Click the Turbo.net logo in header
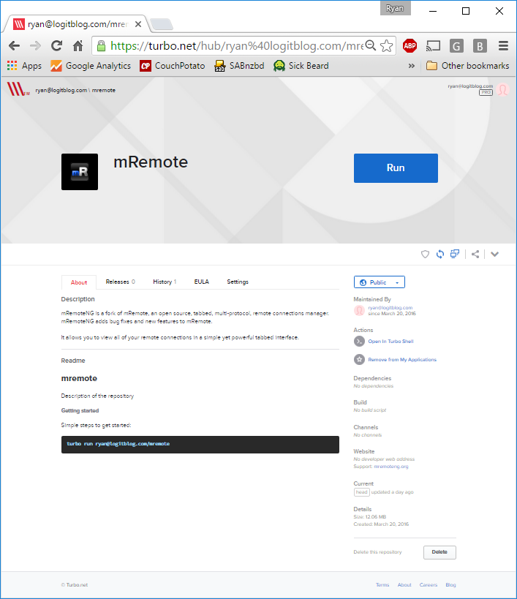The width and height of the screenshot is (517, 599). tap(18, 89)
